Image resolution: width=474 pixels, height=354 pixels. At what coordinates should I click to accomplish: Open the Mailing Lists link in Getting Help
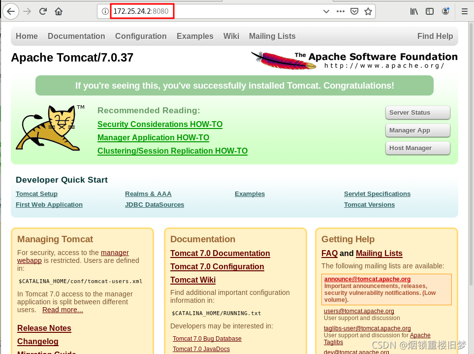379,254
